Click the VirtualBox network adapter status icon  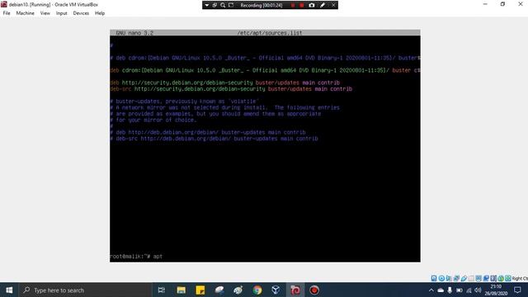(x=456, y=278)
